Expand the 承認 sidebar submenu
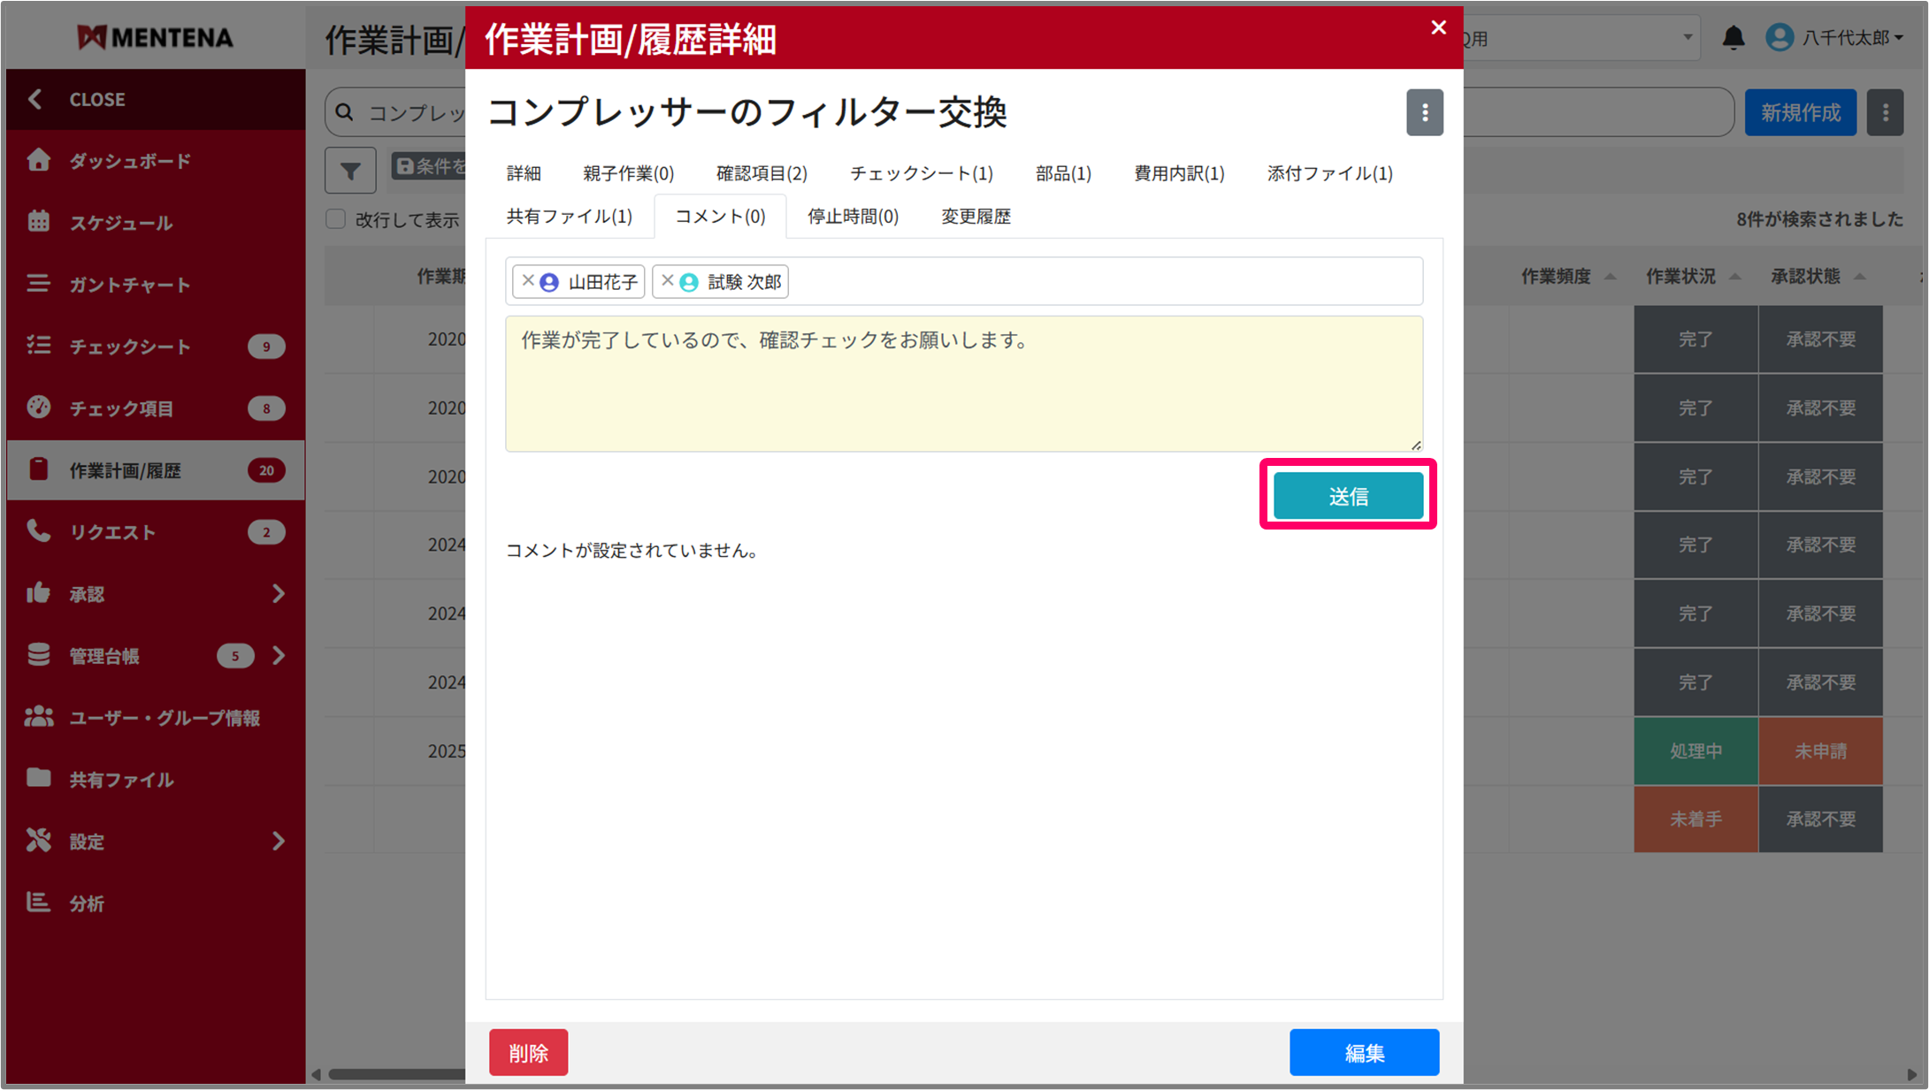Viewport: 1929px width, 1090px height. click(x=279, y=593)
